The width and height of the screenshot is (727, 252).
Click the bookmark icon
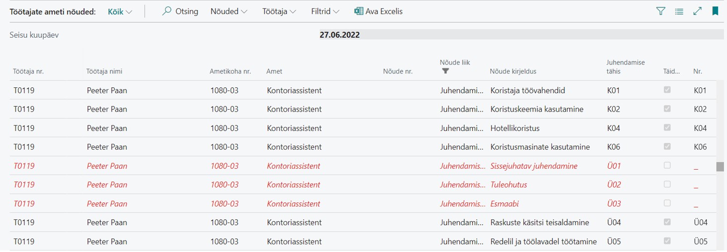715,11
